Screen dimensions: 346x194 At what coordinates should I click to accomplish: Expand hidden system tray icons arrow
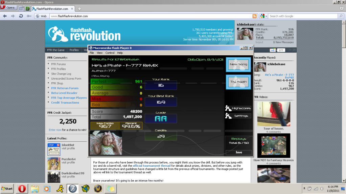[304, 188]
